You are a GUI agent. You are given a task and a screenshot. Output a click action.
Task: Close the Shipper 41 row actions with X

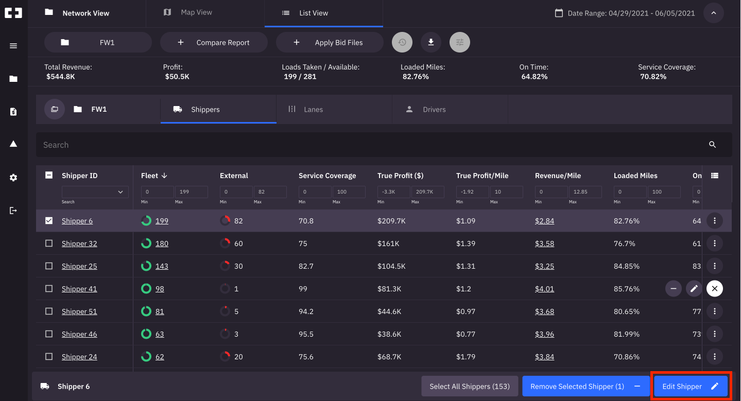[715, 289]
